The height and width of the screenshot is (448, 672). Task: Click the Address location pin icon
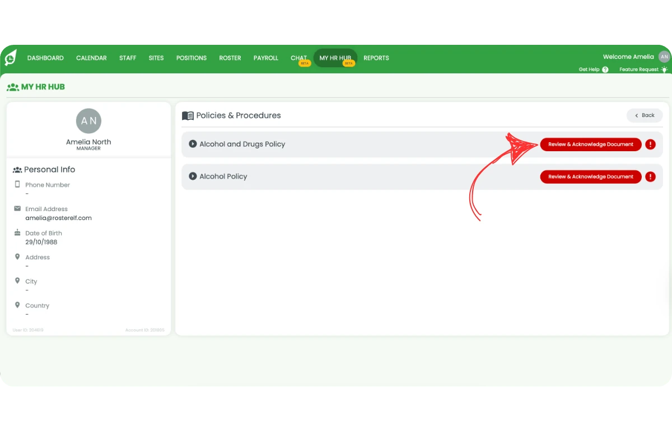coord(17,257)
